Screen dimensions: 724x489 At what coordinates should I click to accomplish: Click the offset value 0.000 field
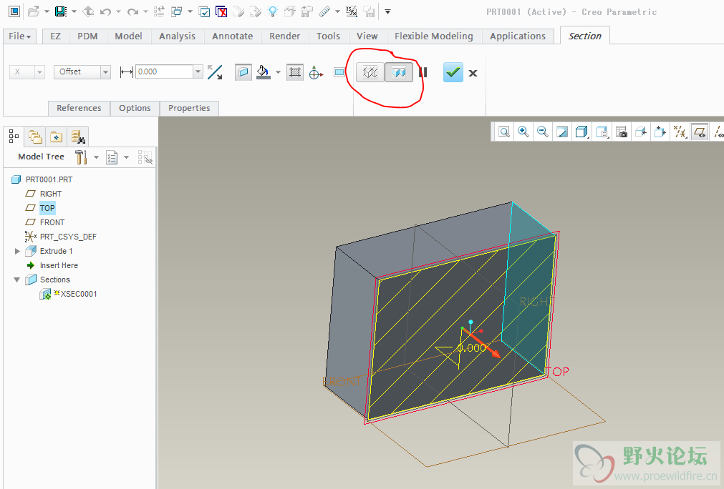pyautogui.click(x=164, y=71)
